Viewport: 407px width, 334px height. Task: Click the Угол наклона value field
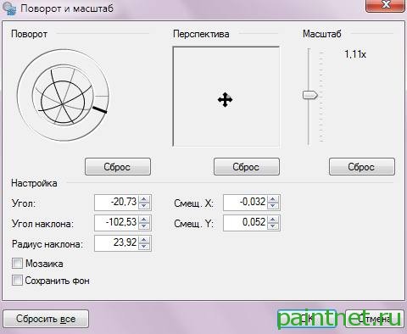(116, 223)
